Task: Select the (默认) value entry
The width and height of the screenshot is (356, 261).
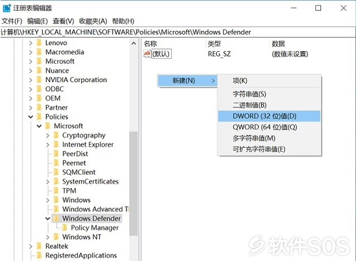Action: [x=161, y=54]
